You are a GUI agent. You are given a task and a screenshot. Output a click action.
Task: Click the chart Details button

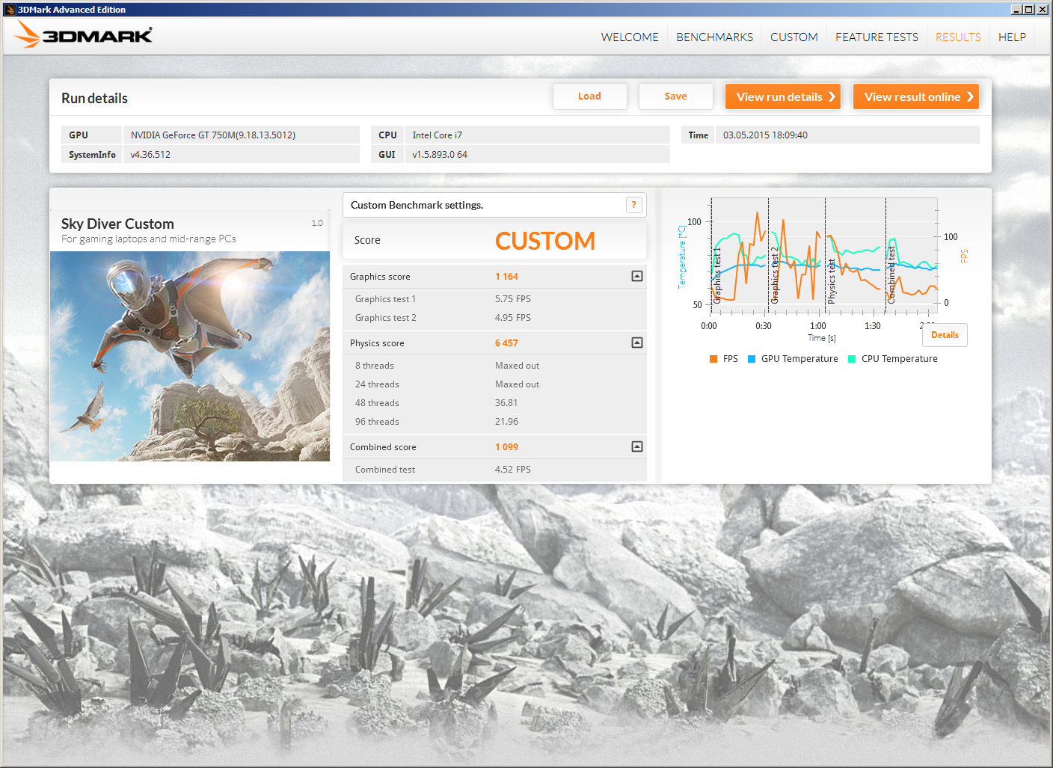(x=945, y=335)
